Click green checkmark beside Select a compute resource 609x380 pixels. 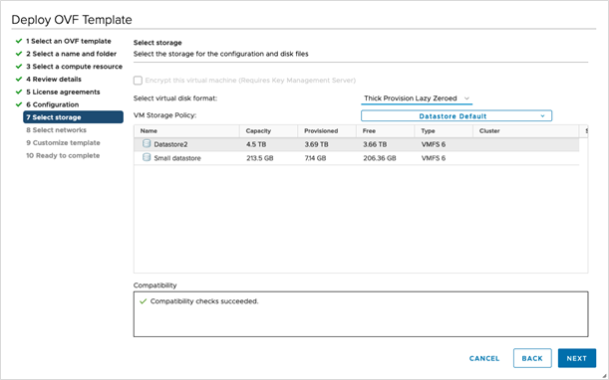(19, 67)
